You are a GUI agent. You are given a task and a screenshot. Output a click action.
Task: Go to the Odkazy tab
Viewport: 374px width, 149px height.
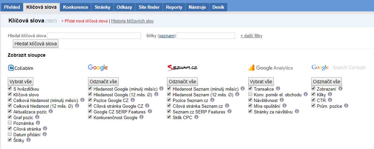[x=124, y=7]
